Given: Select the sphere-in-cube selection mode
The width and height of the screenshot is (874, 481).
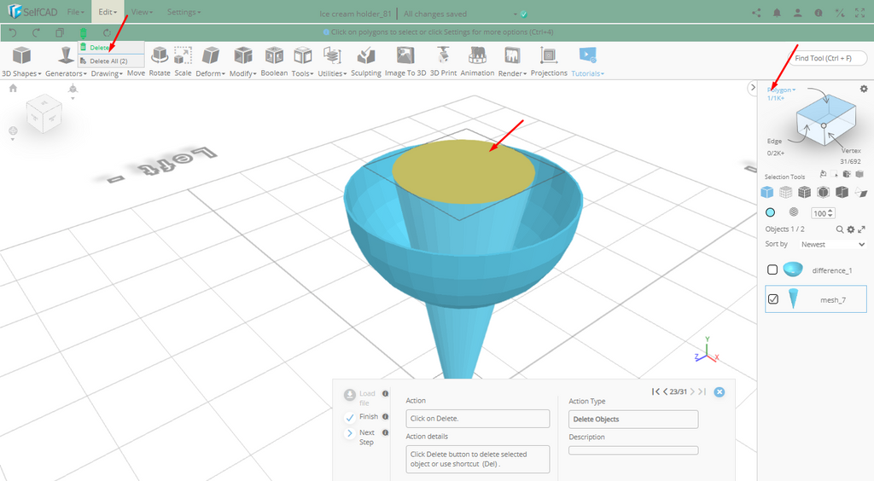Looking at the screenshot, I should 823,192.
